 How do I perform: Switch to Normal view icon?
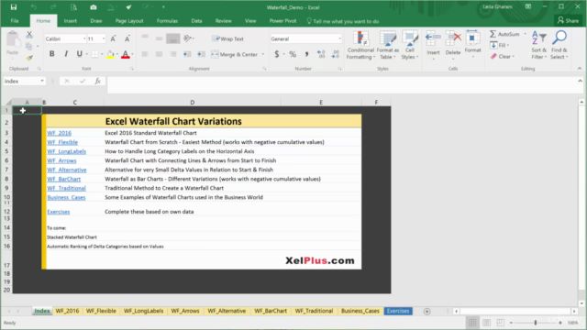click(472, 323)
